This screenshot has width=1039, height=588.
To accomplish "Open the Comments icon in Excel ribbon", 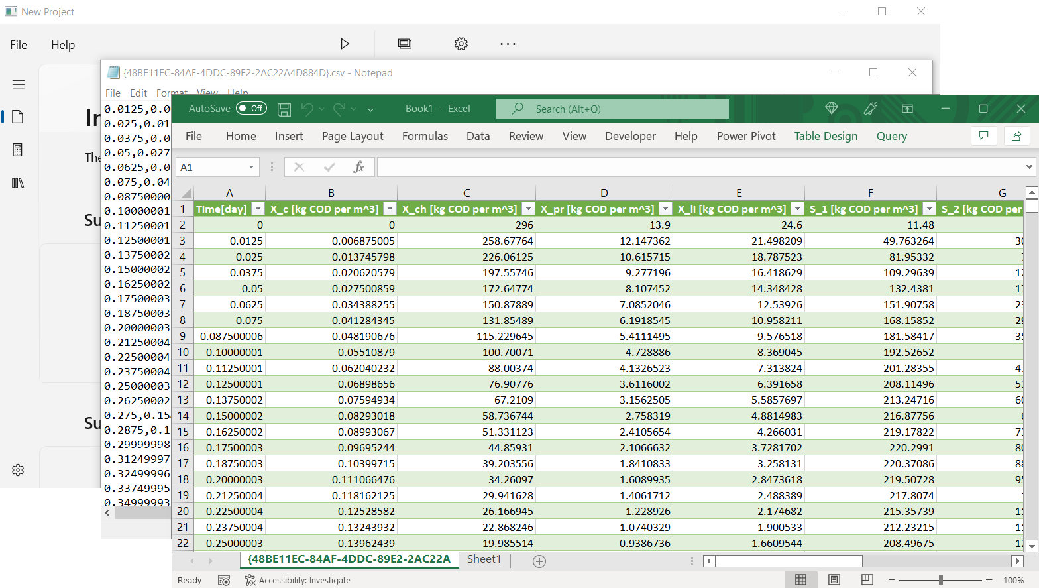I will tap(983, 136).
